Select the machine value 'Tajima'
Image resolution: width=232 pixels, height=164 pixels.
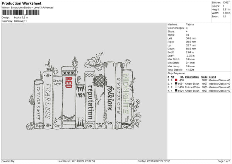pos(190,24)
